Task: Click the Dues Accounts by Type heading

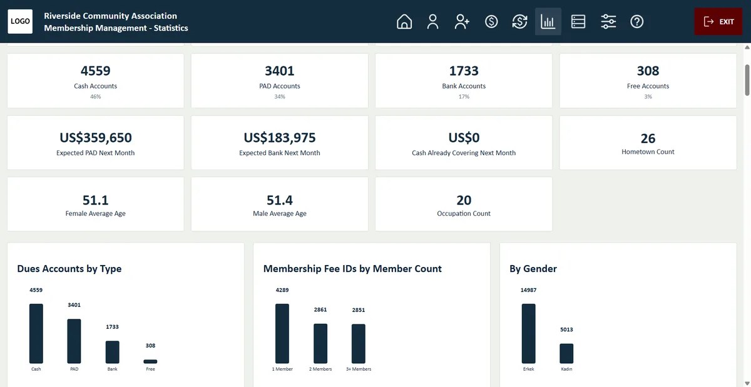Action: click(x=69, y=269)
